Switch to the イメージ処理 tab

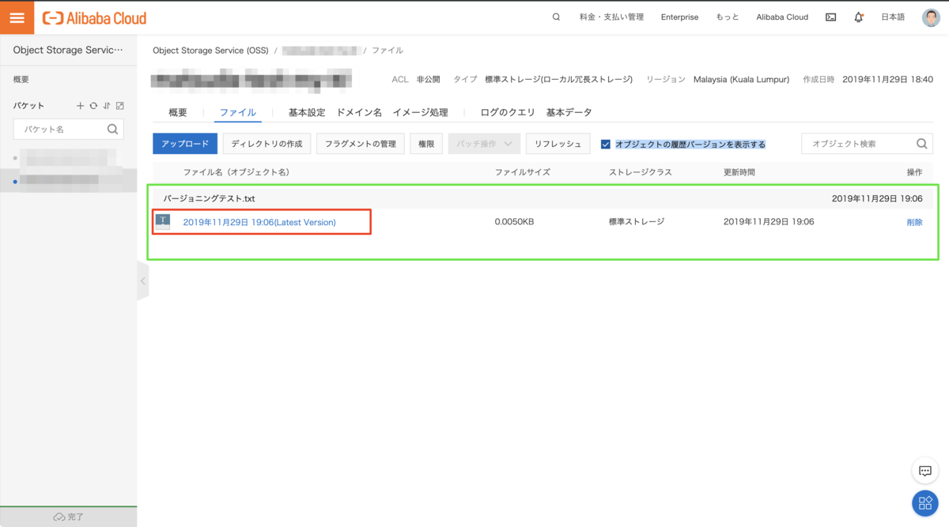point(421,112)
